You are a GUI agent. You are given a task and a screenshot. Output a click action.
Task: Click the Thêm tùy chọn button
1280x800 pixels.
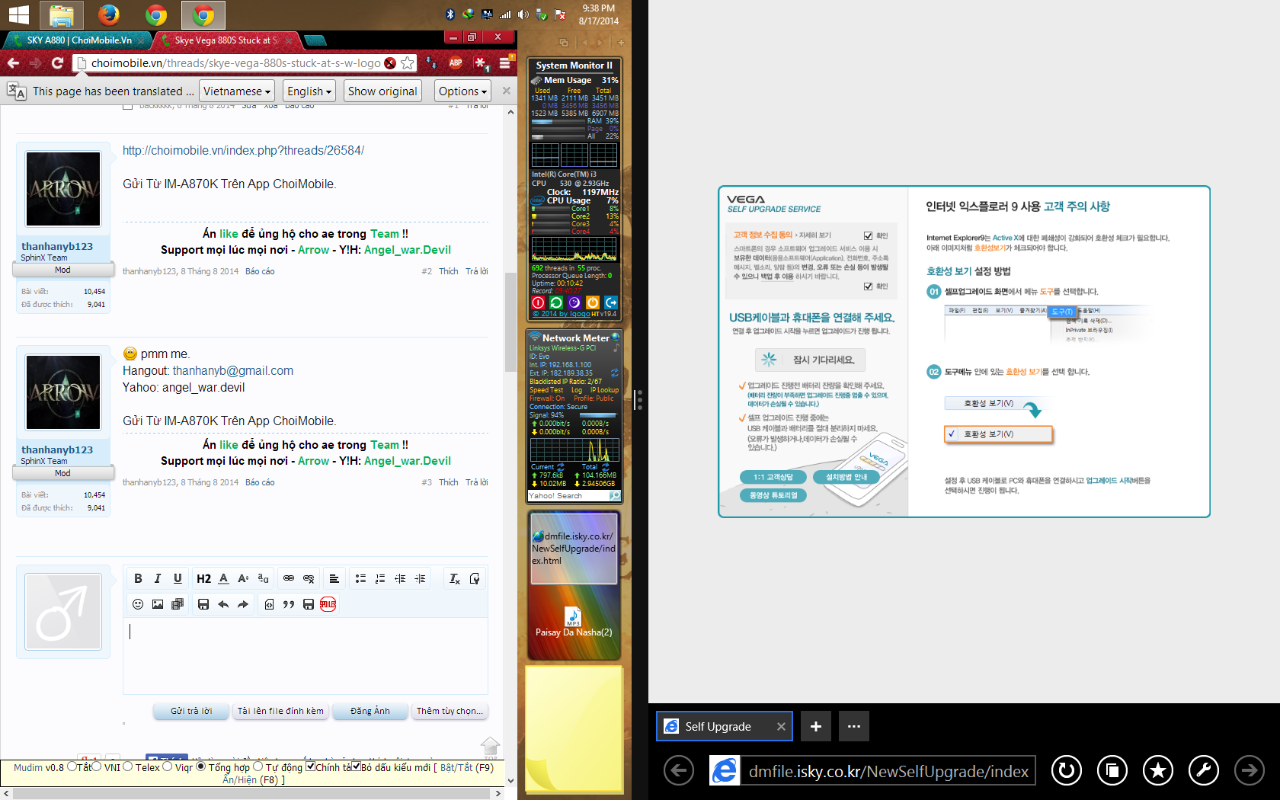coord(450,711)
